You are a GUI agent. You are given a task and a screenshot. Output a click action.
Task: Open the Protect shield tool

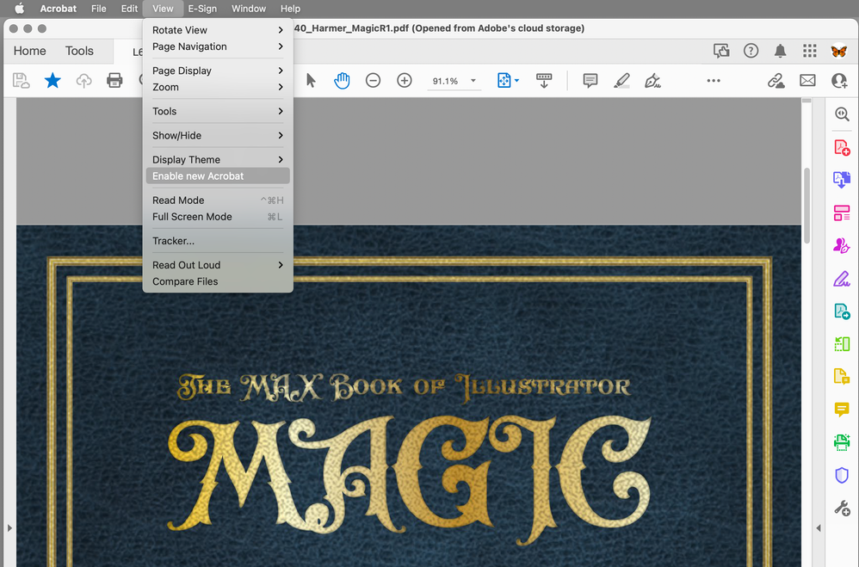tap(842, 475)
